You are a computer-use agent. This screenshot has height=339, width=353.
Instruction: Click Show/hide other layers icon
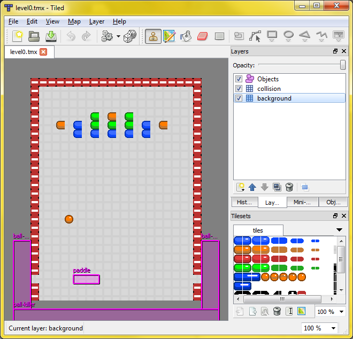[x=305, y=187]
